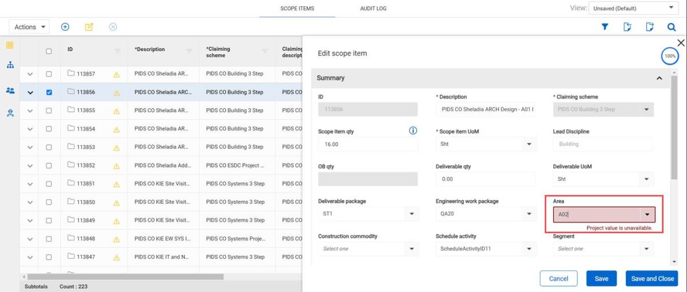
Task: Toggle the select-all header checkbox
Action: 49,51
